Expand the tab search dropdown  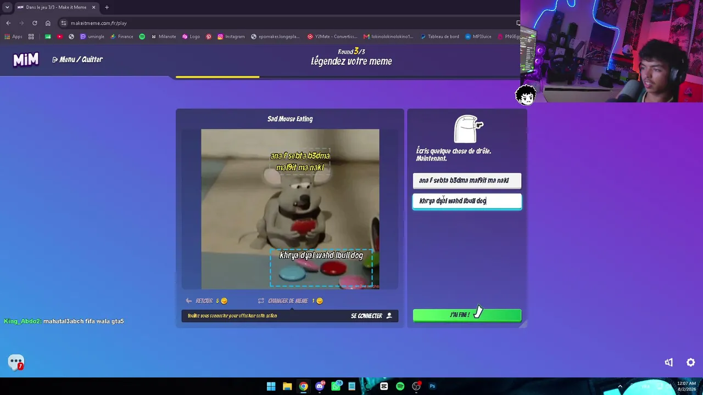click(7, 7)
